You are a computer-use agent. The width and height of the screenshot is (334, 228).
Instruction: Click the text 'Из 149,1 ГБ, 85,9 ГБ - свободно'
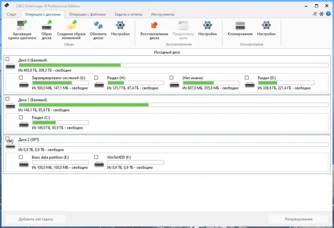tap(44, 110)
